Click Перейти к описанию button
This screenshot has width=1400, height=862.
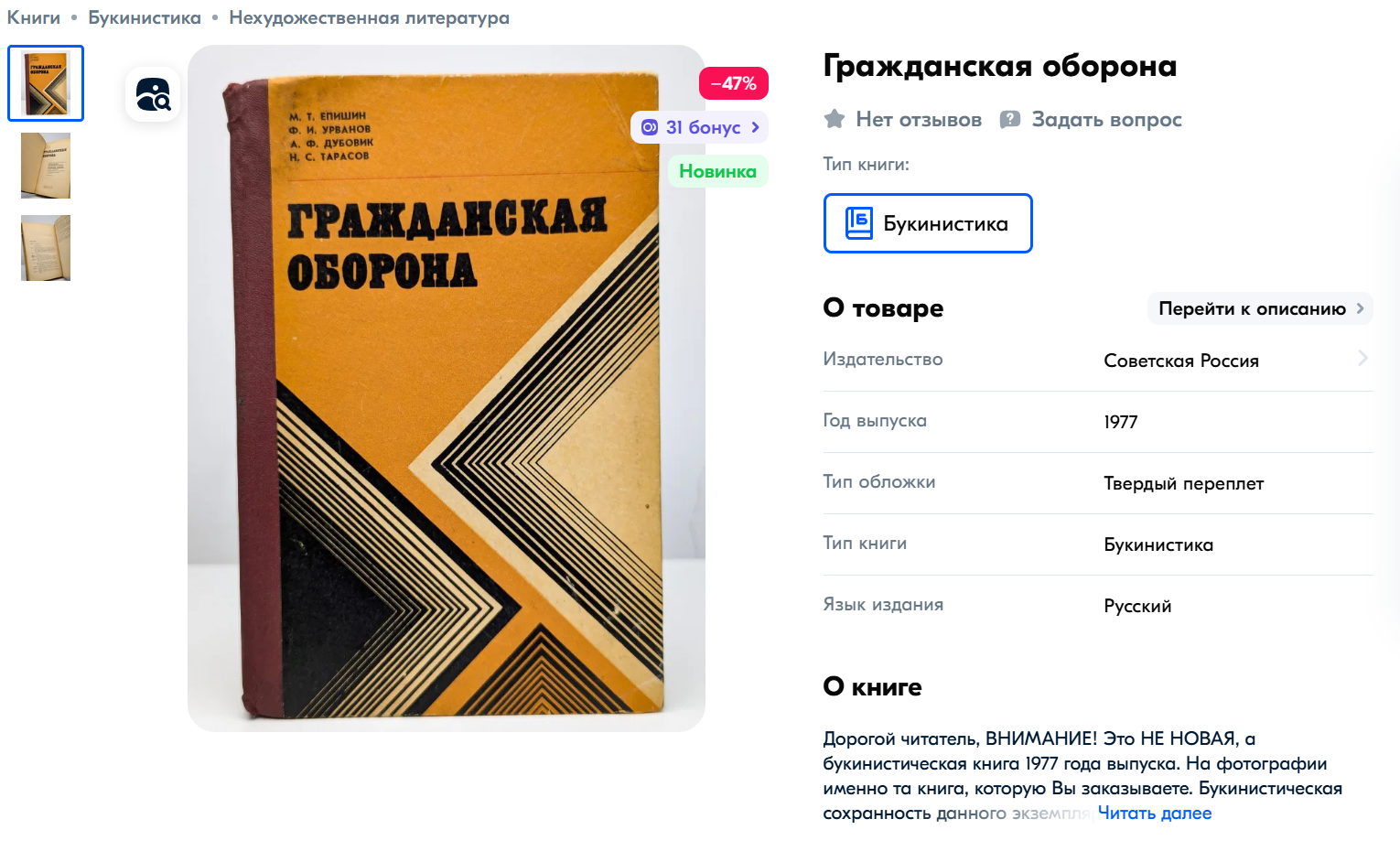click(1260, 309)
